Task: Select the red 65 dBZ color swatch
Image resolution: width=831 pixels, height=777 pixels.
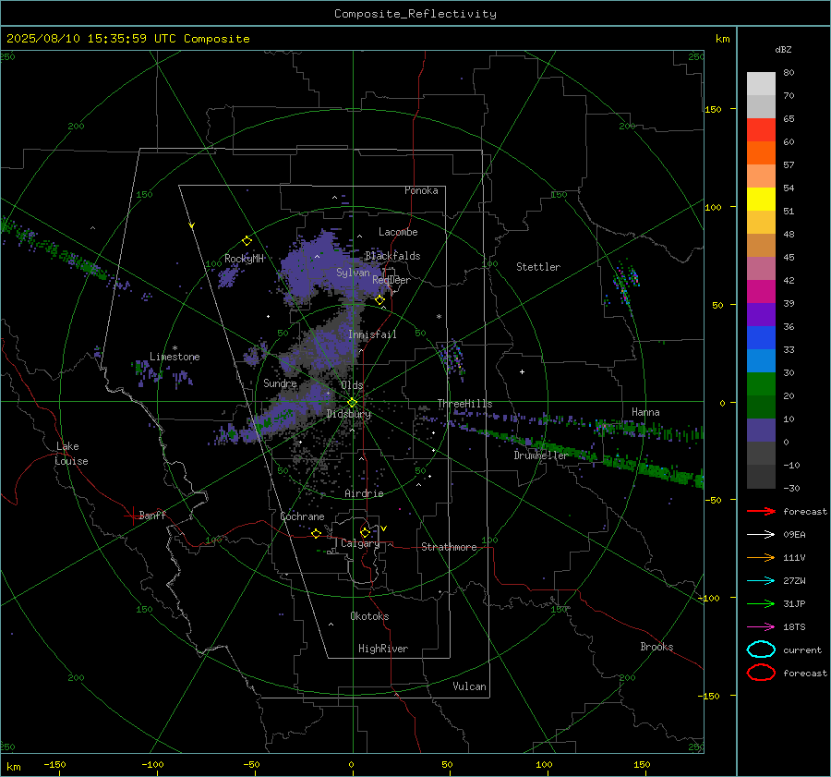Action: 761,130
